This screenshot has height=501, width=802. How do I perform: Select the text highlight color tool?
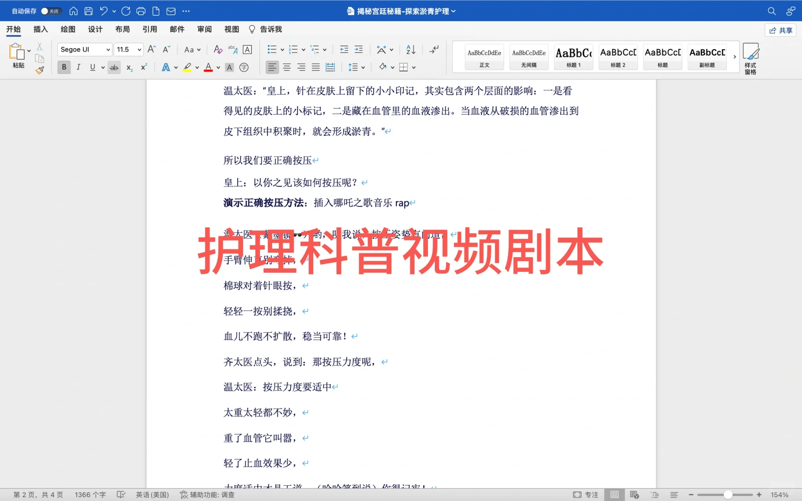pos(187,67)
